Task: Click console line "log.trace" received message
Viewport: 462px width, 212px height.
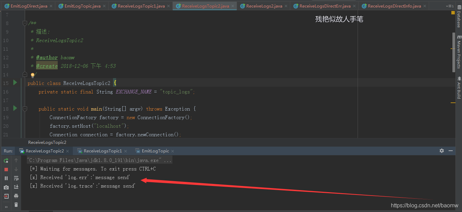Action: tap(82, 186)
